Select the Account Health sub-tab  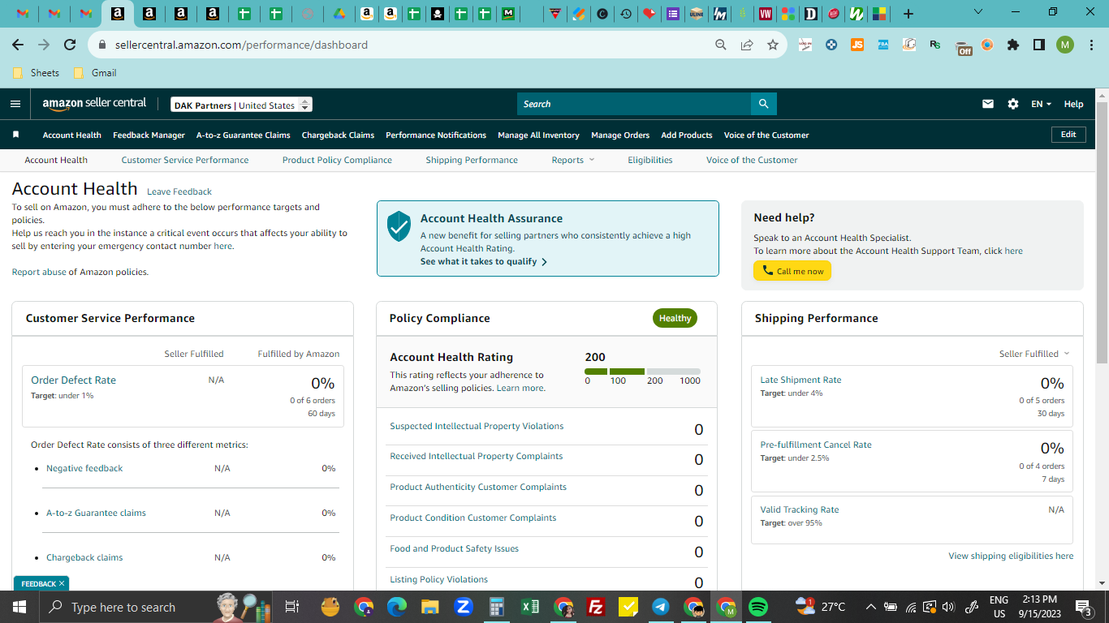[x=56, y=160]
